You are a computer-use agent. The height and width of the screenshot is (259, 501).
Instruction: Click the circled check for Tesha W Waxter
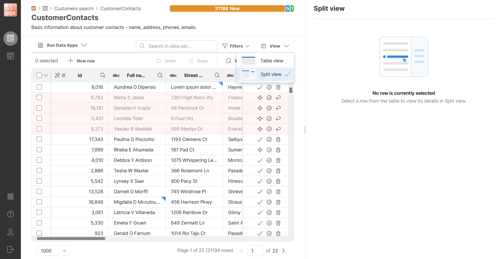pos(269,171)
